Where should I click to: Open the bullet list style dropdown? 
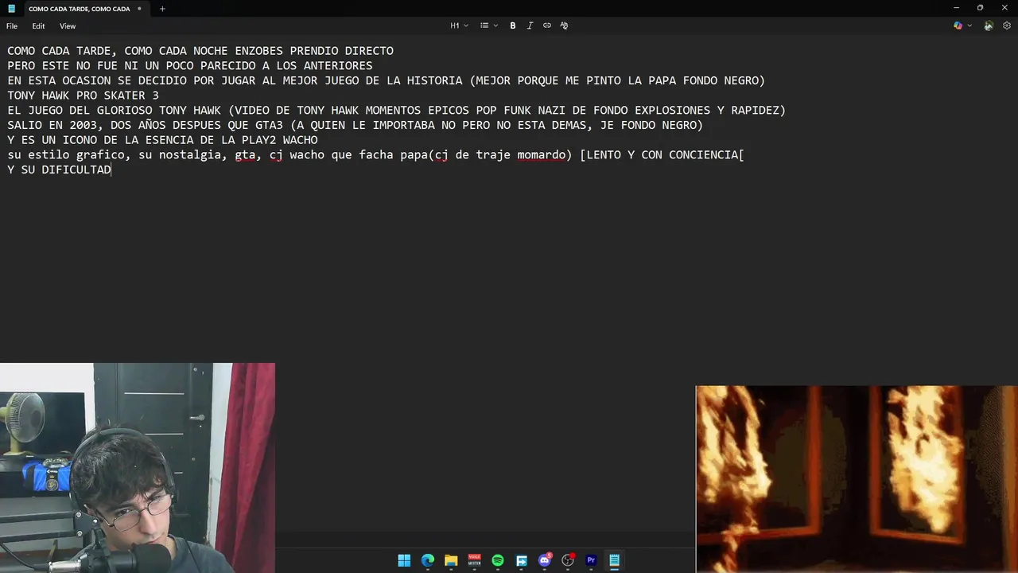pos(488,25)
